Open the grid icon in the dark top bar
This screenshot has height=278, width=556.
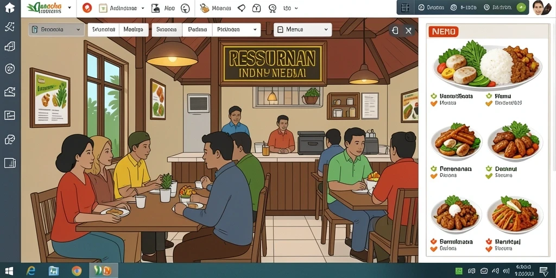(x=405, y=8)
